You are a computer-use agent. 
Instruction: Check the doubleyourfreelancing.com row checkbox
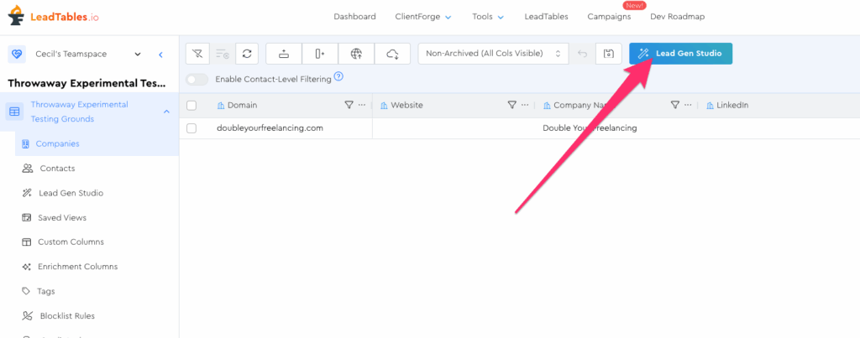pos(191,128)
